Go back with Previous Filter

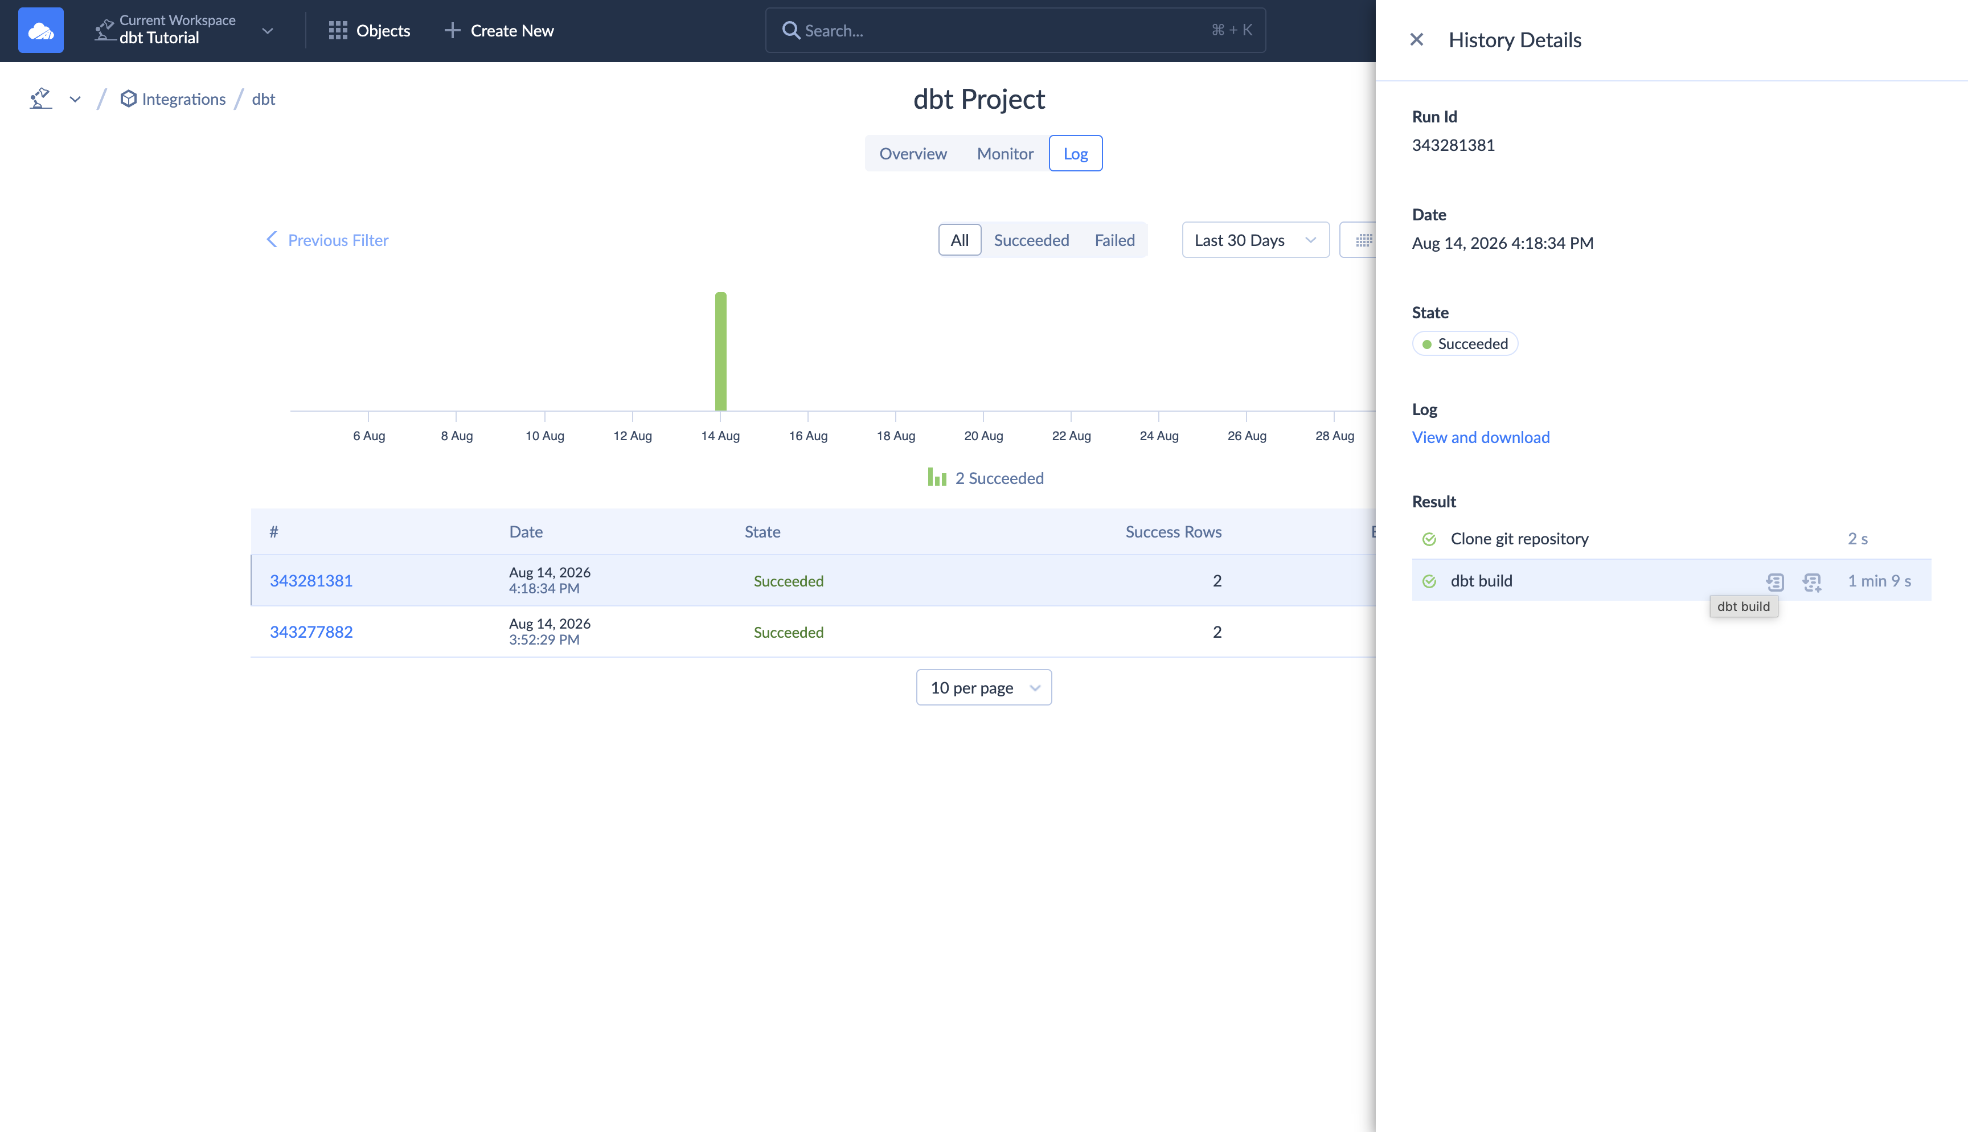tap(327, 240)
